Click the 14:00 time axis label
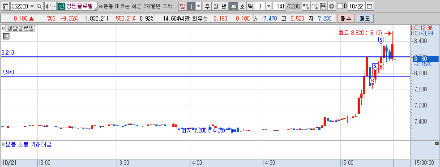The image size is (440, 167). 196,163
